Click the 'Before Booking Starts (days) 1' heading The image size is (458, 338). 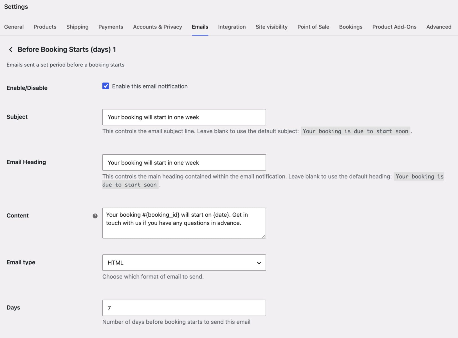pyautogui.click(x=67, y=50)
